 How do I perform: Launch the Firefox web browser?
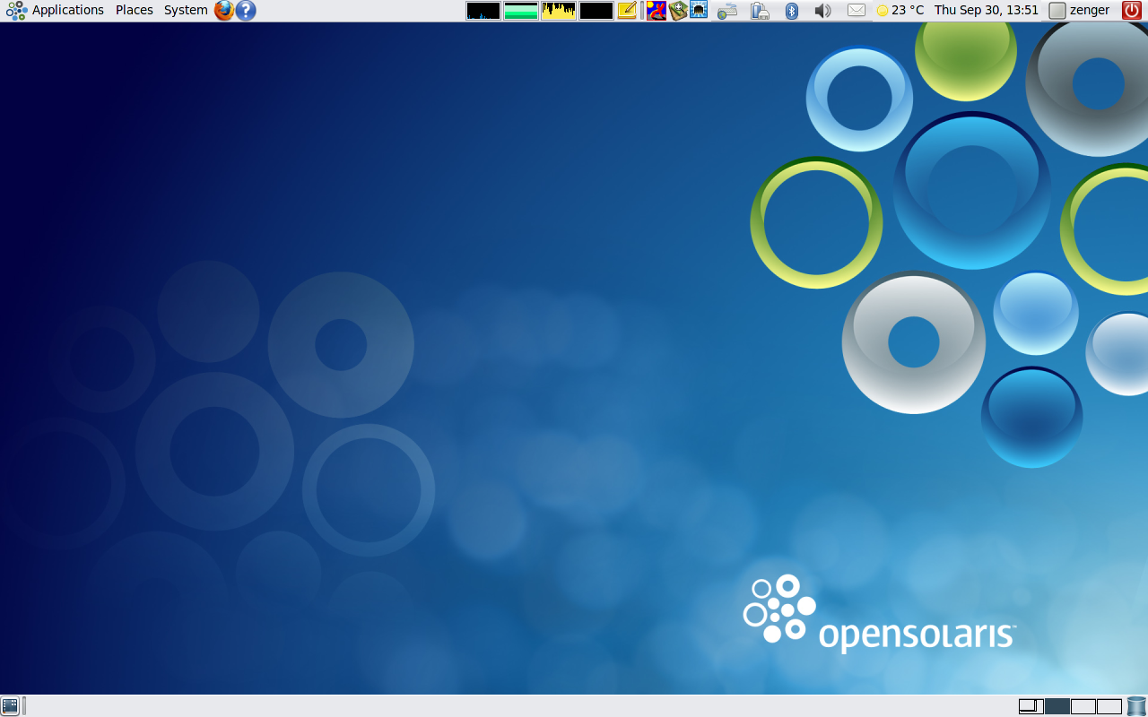tap(224, 11)
